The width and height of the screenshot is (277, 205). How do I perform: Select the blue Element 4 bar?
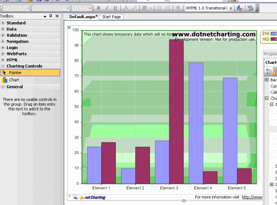(x=196, y=123)
